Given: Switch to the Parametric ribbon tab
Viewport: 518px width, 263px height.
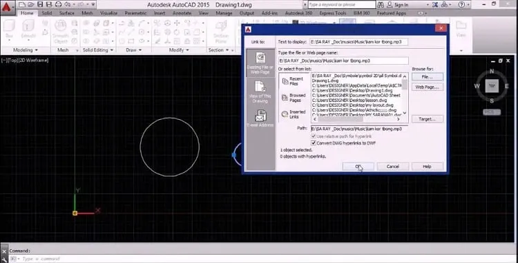Looking at the screenshot, I should click(x=135, y=13).
